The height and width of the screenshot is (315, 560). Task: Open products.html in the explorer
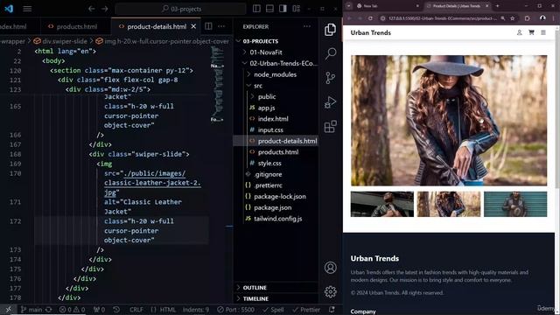point(278,151)
